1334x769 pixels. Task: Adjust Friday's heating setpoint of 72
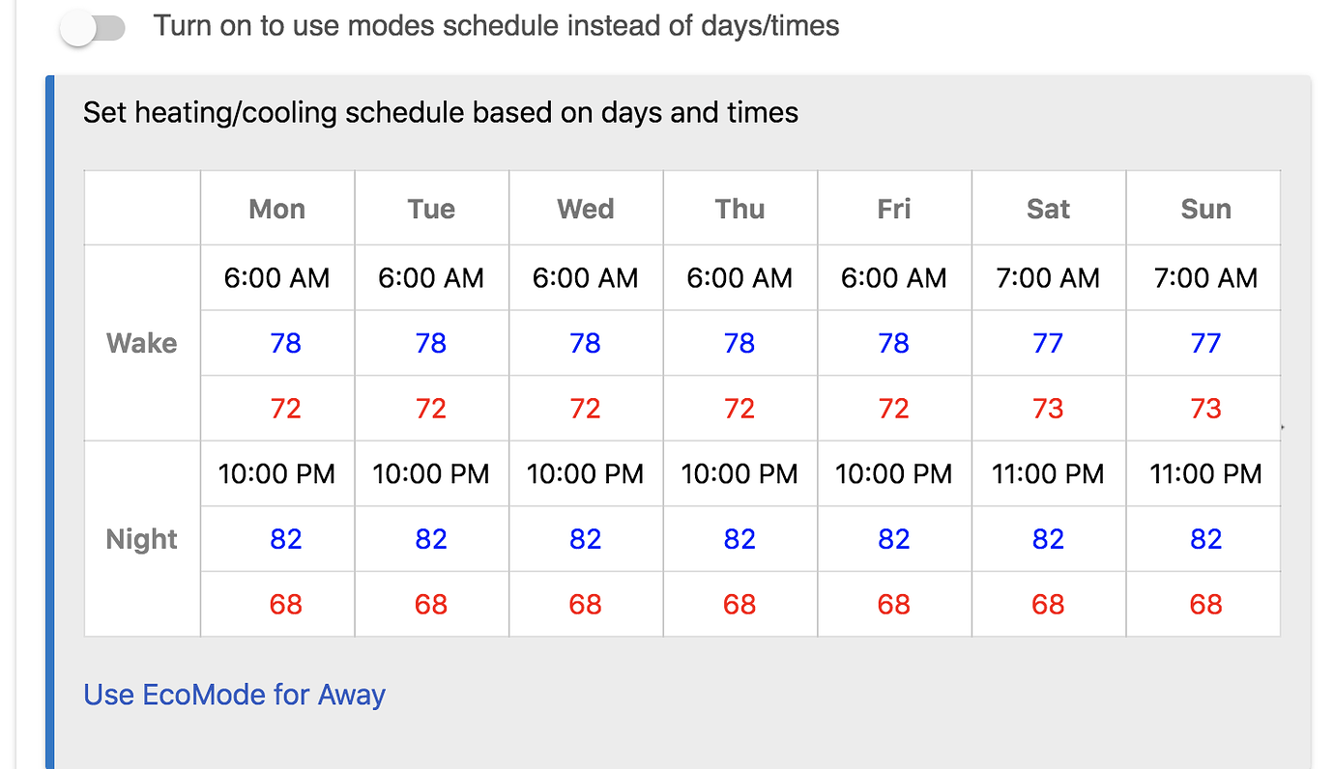click(x=894, y=407)
